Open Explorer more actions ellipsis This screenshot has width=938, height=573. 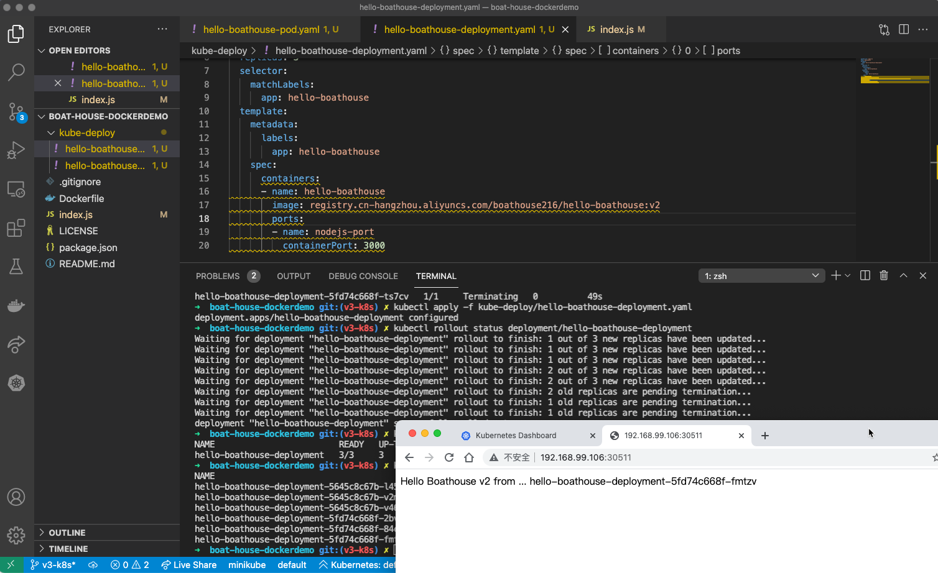[162, 29]
